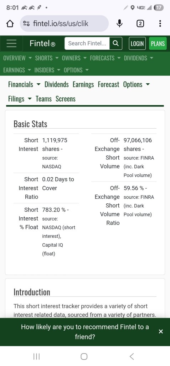Open the Fintel hamburger menu
The image size is (170, 366).
pyautogui.click(x=11, y=43)
